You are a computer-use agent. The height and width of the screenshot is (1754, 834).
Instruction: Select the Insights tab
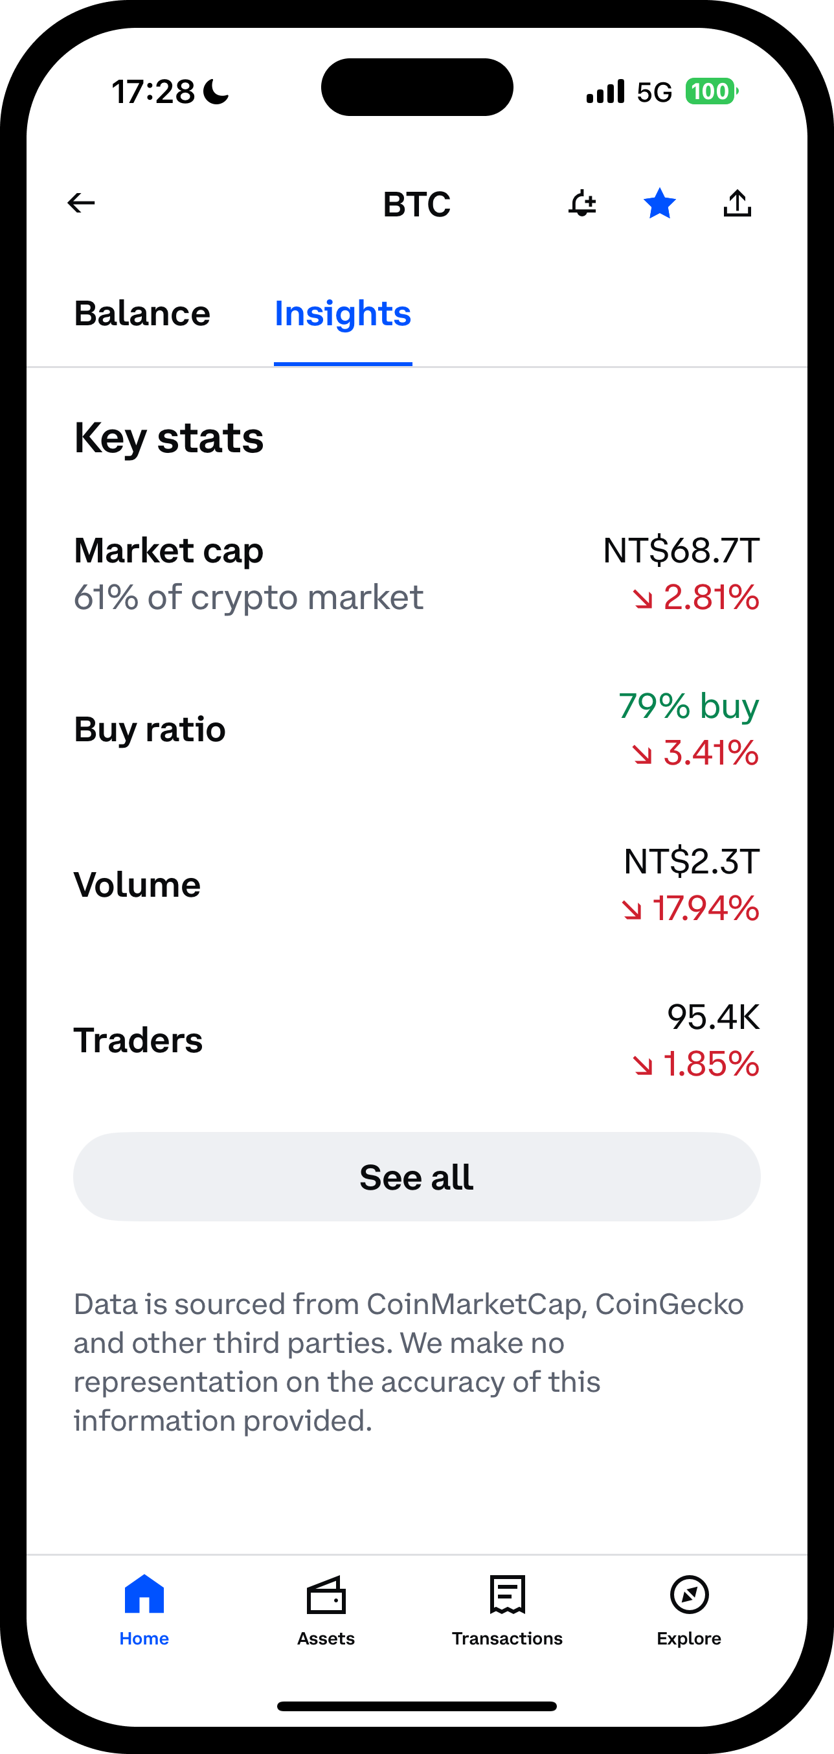coord(343,314)
